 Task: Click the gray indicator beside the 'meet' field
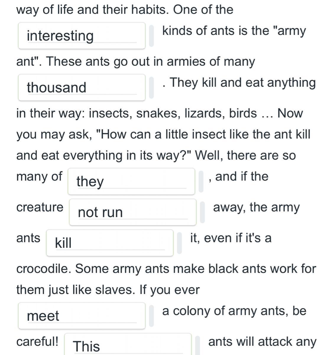tap(151, 316)
